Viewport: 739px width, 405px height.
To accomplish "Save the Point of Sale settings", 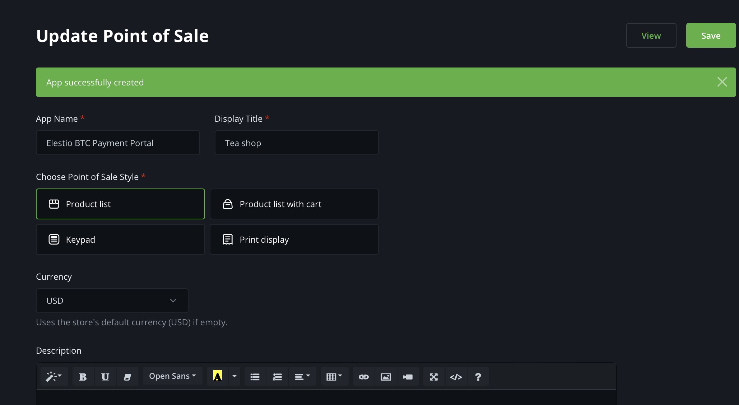I will tap(711, 36).
